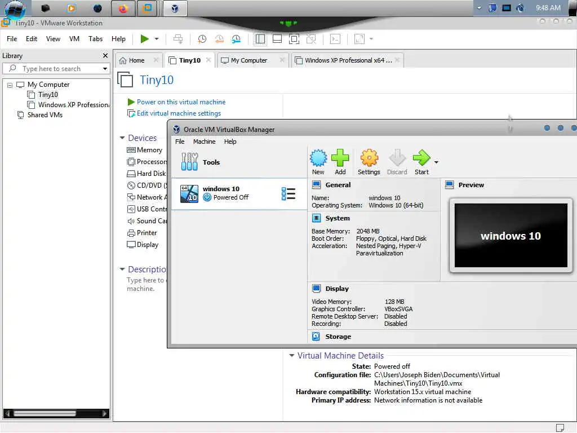The width and height of the screenshot is (577, 433).
Task: Open the Tabs menu
Action: 95,39
